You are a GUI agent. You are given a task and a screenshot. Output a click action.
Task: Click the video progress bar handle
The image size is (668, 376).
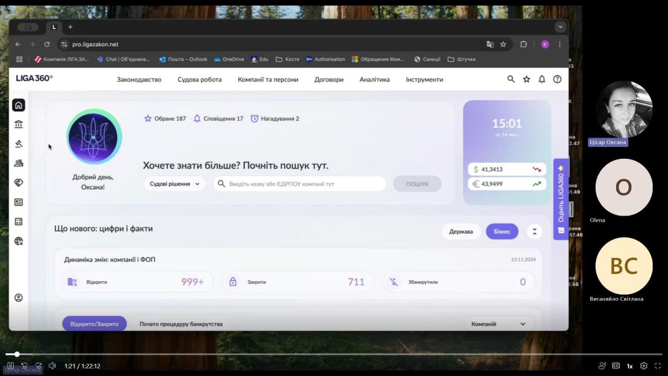click(x=17, y=354)
